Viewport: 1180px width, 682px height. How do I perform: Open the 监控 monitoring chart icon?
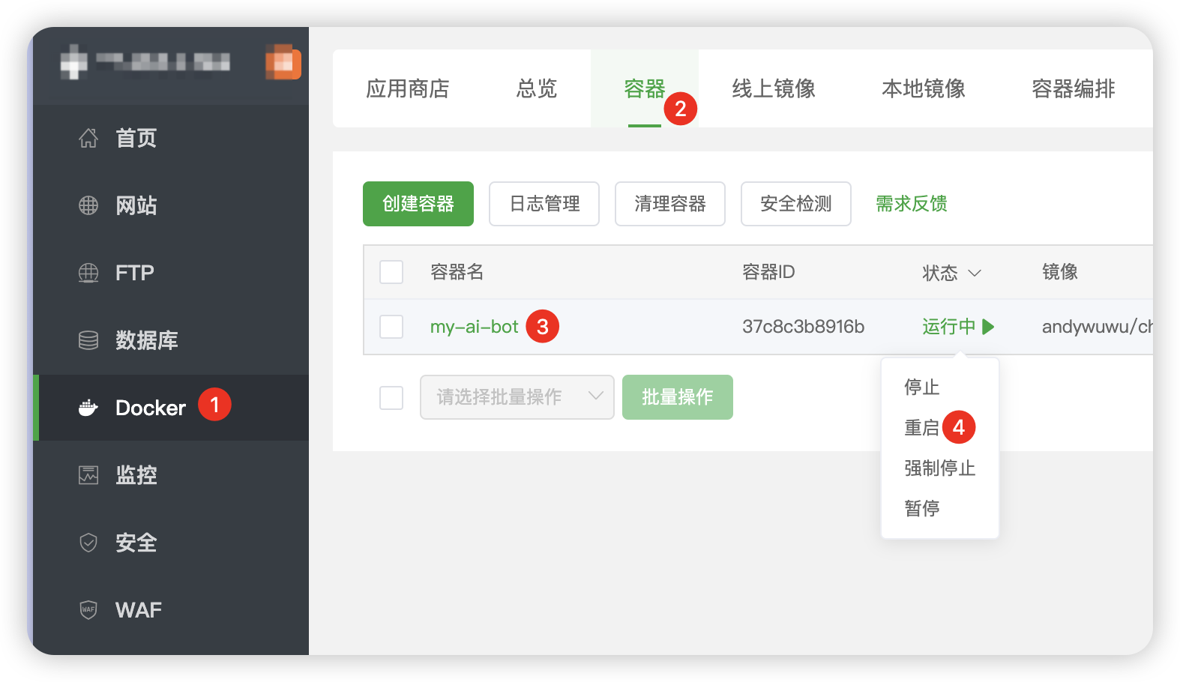click(x=88, y=475)
